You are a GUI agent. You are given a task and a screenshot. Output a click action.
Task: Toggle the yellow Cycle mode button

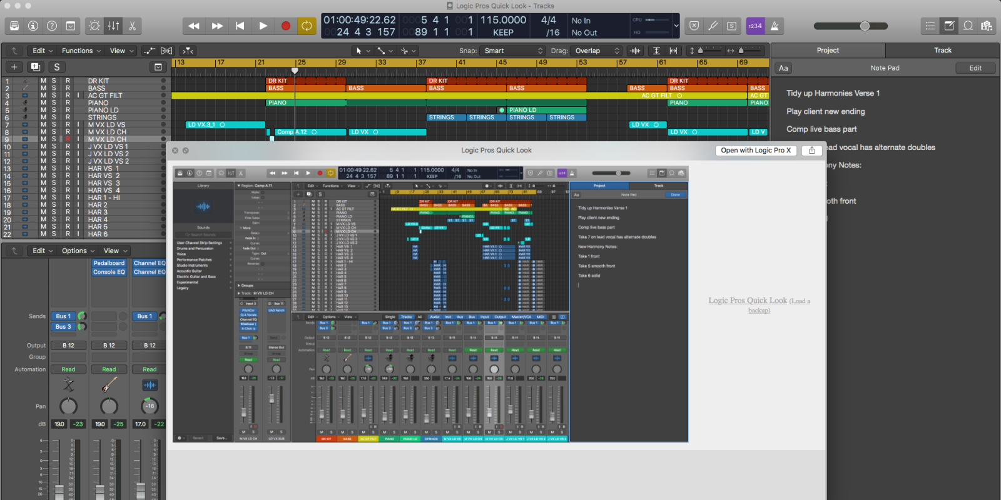pos(307,26)
